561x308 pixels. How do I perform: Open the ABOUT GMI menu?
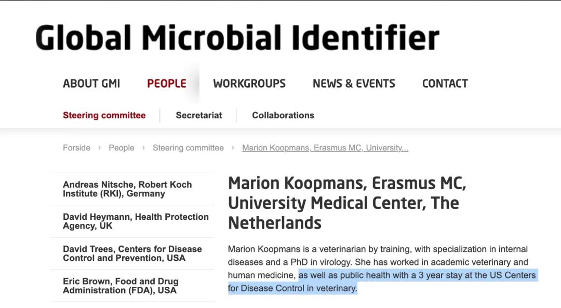click(91, 83)
